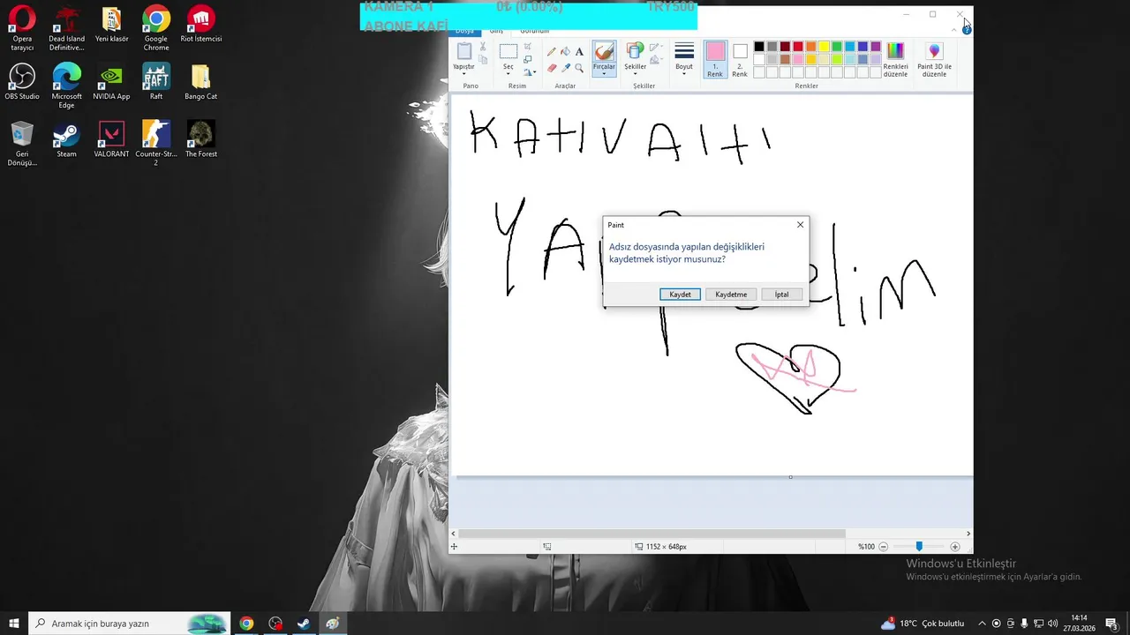Select the Pencil tool in Paint
The height and width of the screenshot is (635, 1130).
coord(552,52)
